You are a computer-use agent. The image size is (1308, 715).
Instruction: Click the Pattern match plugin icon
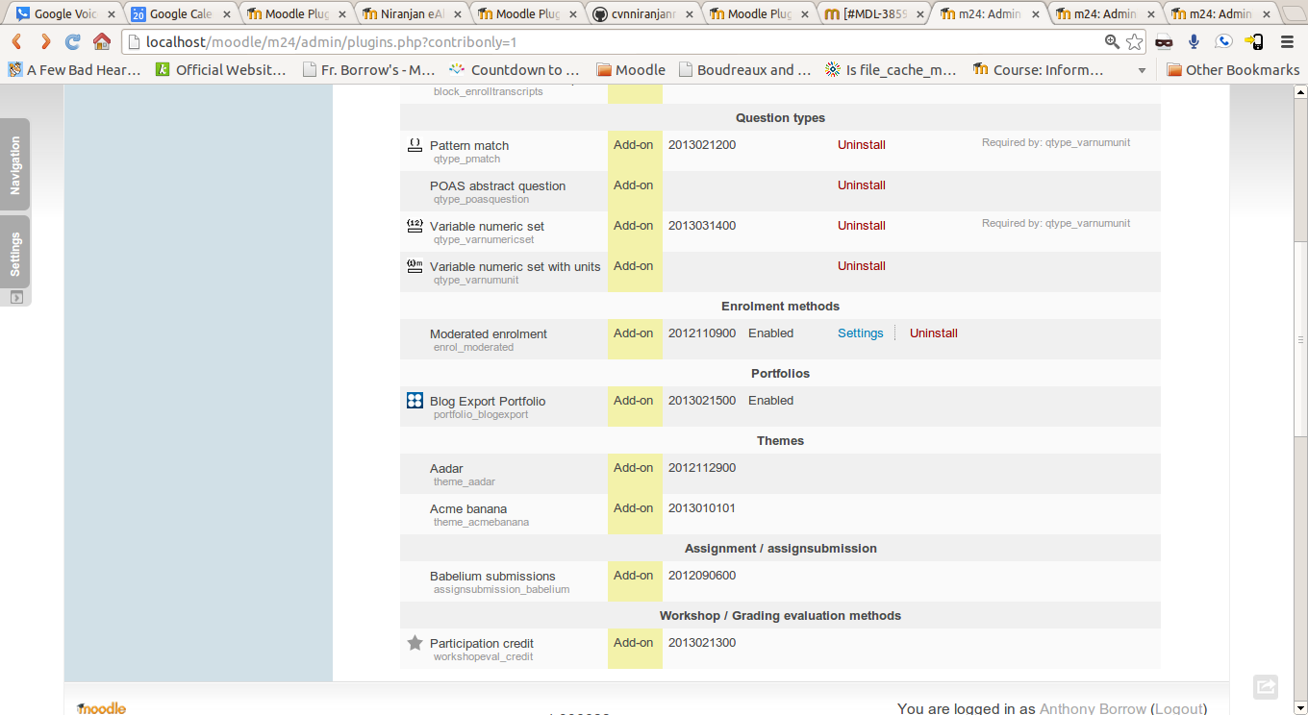point(415,145)
